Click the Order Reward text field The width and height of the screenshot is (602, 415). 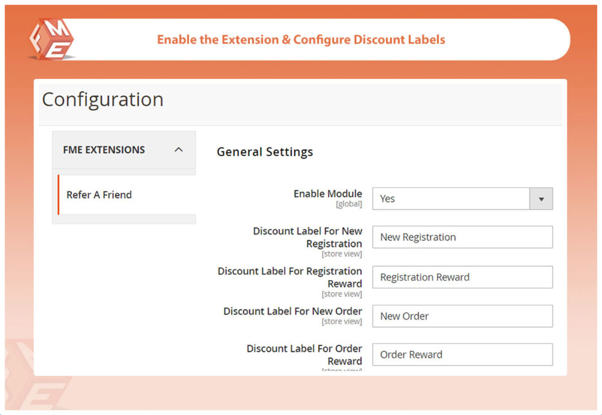pos(462,354)
